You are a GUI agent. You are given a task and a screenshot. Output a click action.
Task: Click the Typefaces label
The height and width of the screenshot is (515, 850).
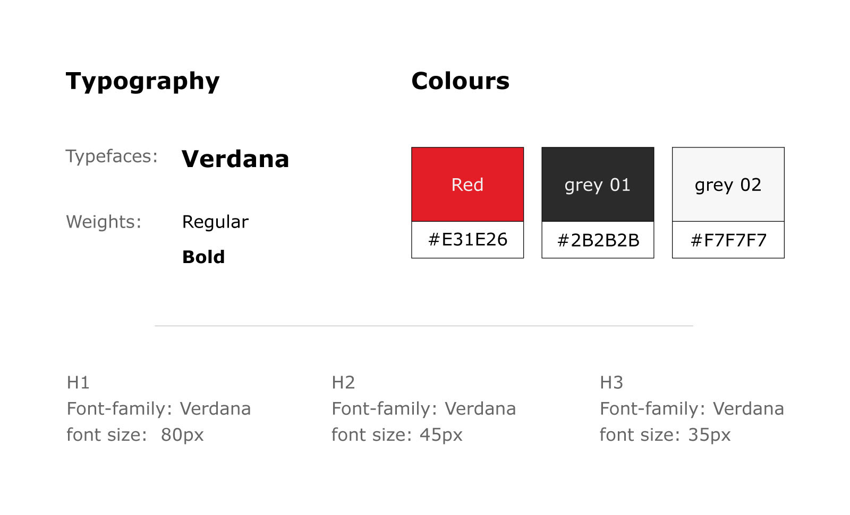click(x=112, y=156)
